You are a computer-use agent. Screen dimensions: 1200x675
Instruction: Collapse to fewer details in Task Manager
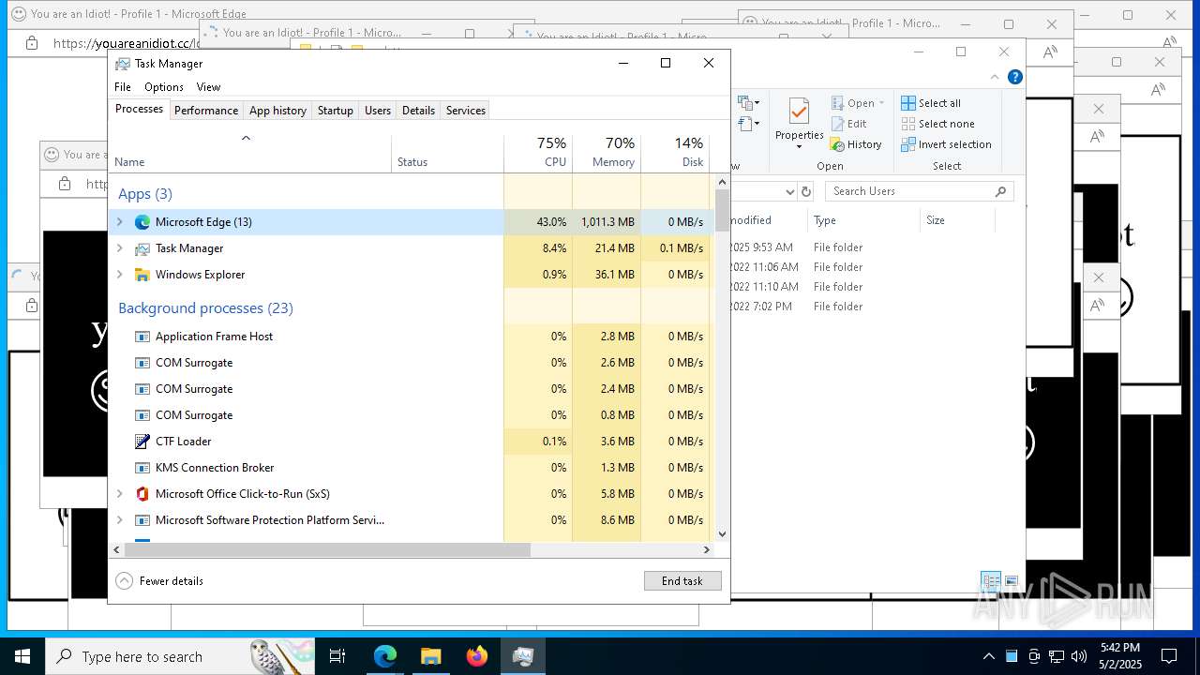coord(159,581)
